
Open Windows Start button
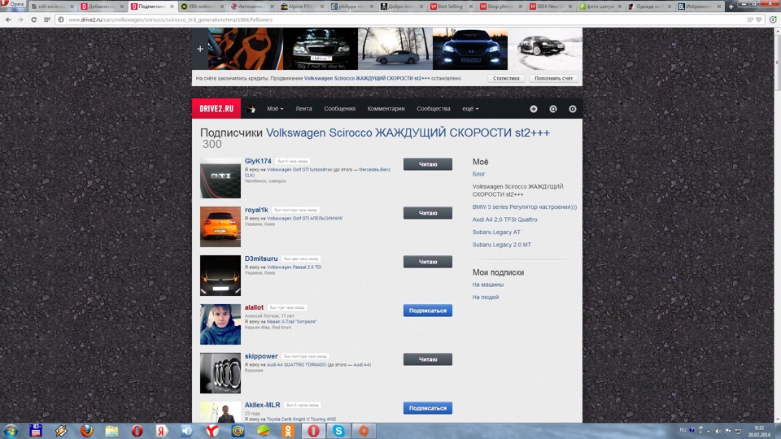point(11,431)
